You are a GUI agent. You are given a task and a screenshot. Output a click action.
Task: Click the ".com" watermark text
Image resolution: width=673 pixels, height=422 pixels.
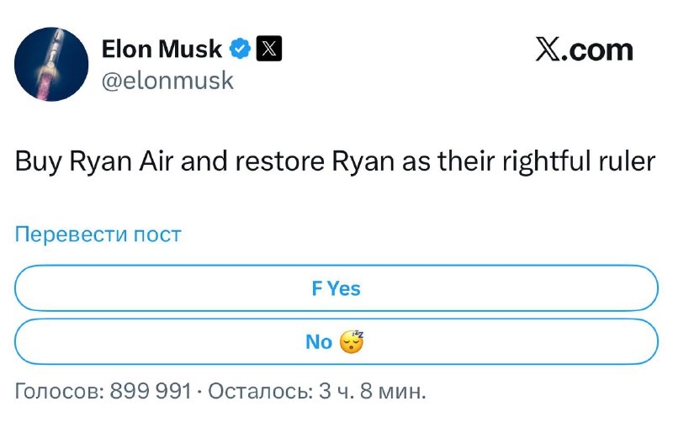(x=599, y=50)
